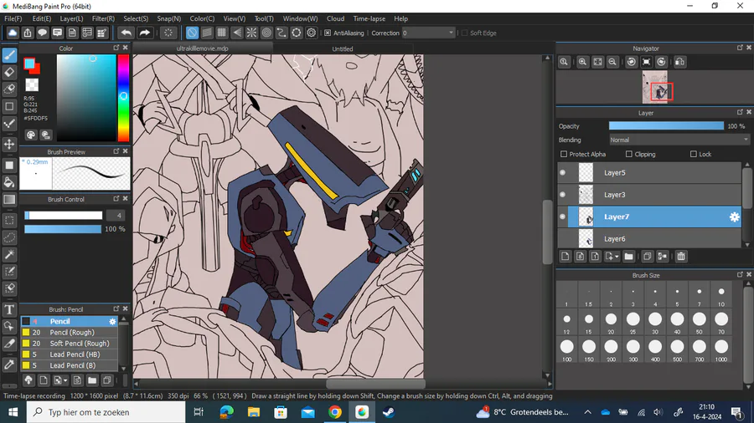Click the Redo arrow in toolbar
754x423 pixels.
tap(144, 33)
